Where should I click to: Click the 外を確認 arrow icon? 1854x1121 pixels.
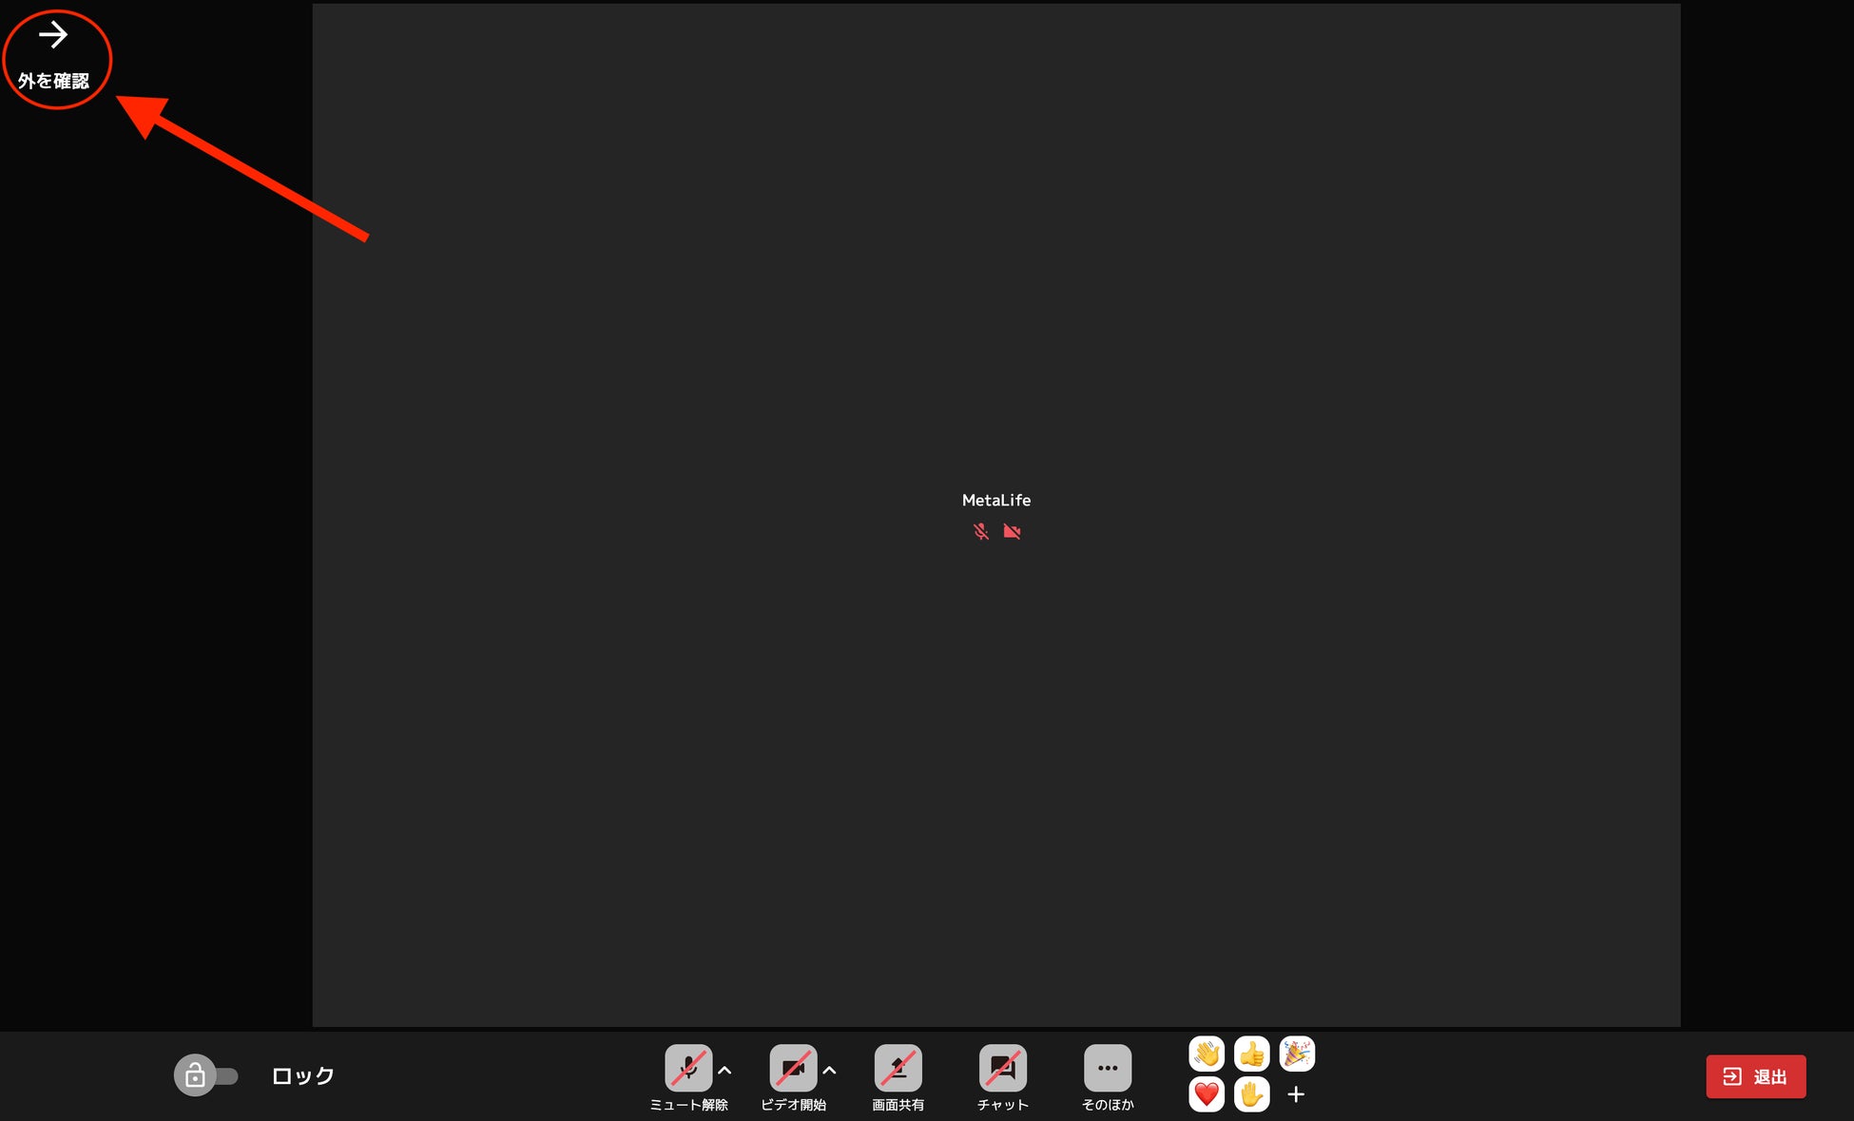tap(53, 36)
